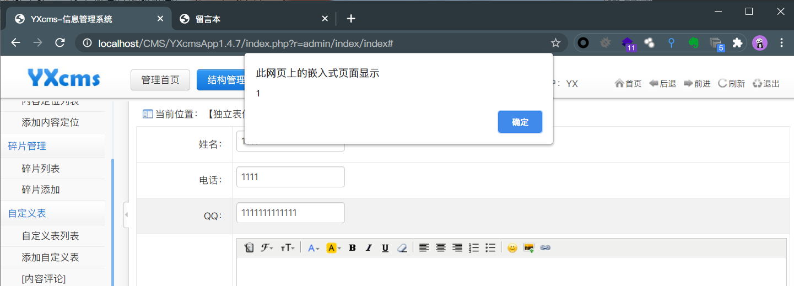The height and width of the screenshot is (286, 794).
Task: Open the font family dropdown in editor
Action: click(x=267, y=248)
